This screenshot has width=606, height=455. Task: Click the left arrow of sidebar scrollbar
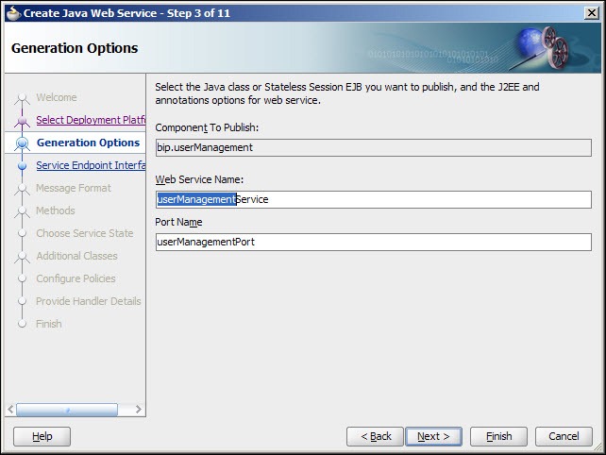tap(10, 410)
